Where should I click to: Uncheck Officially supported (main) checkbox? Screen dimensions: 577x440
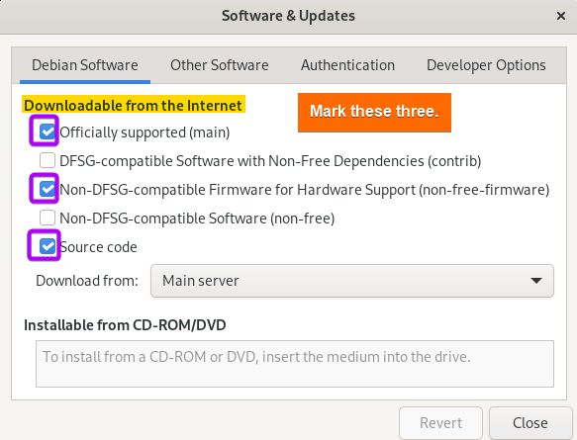[x=48, y=132]
